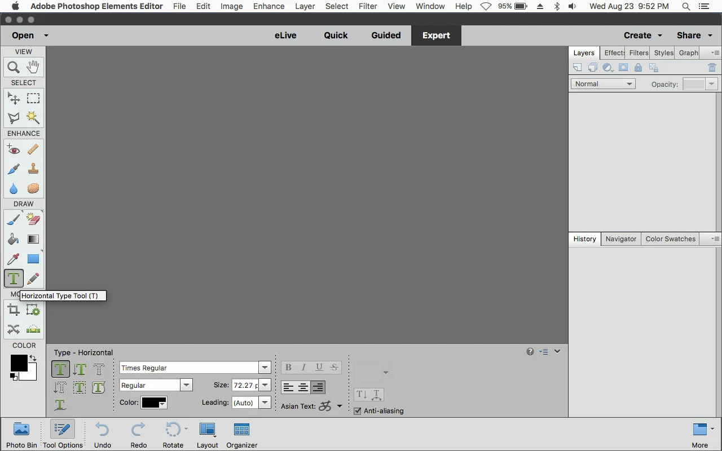Select the Hand tool

pos(33,67)
